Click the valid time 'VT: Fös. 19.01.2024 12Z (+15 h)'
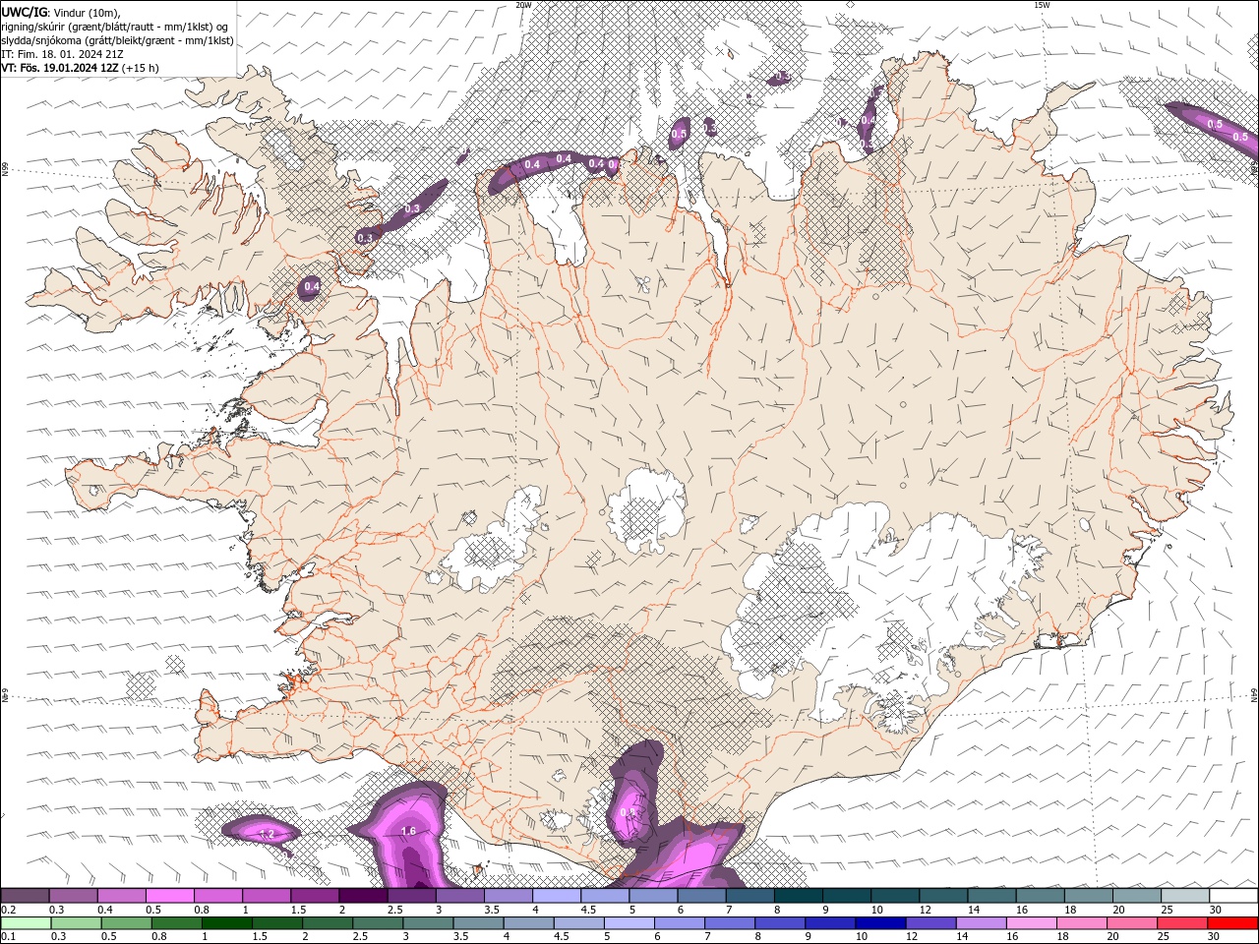1259x944 pixels. click(x=80, y=68)
